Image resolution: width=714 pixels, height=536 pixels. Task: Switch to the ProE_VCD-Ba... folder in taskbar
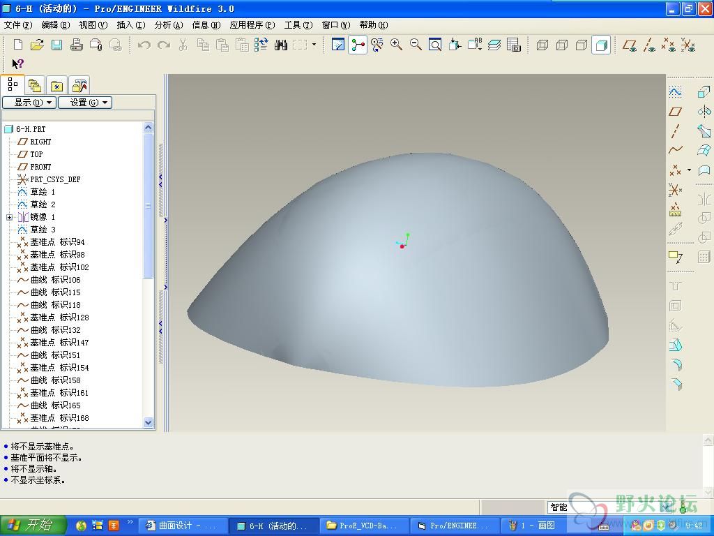[364, 526]
